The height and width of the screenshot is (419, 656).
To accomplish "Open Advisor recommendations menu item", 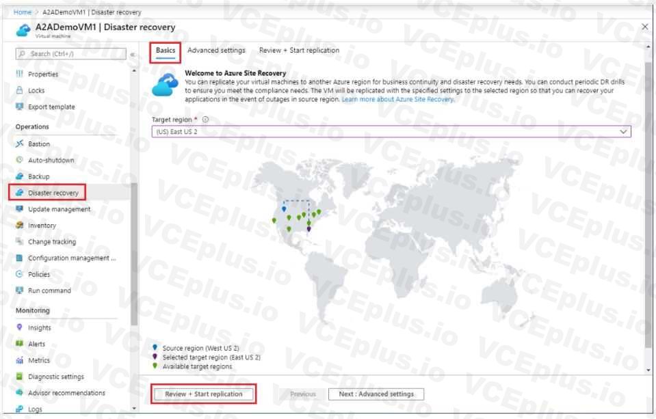I will [66, 393].
